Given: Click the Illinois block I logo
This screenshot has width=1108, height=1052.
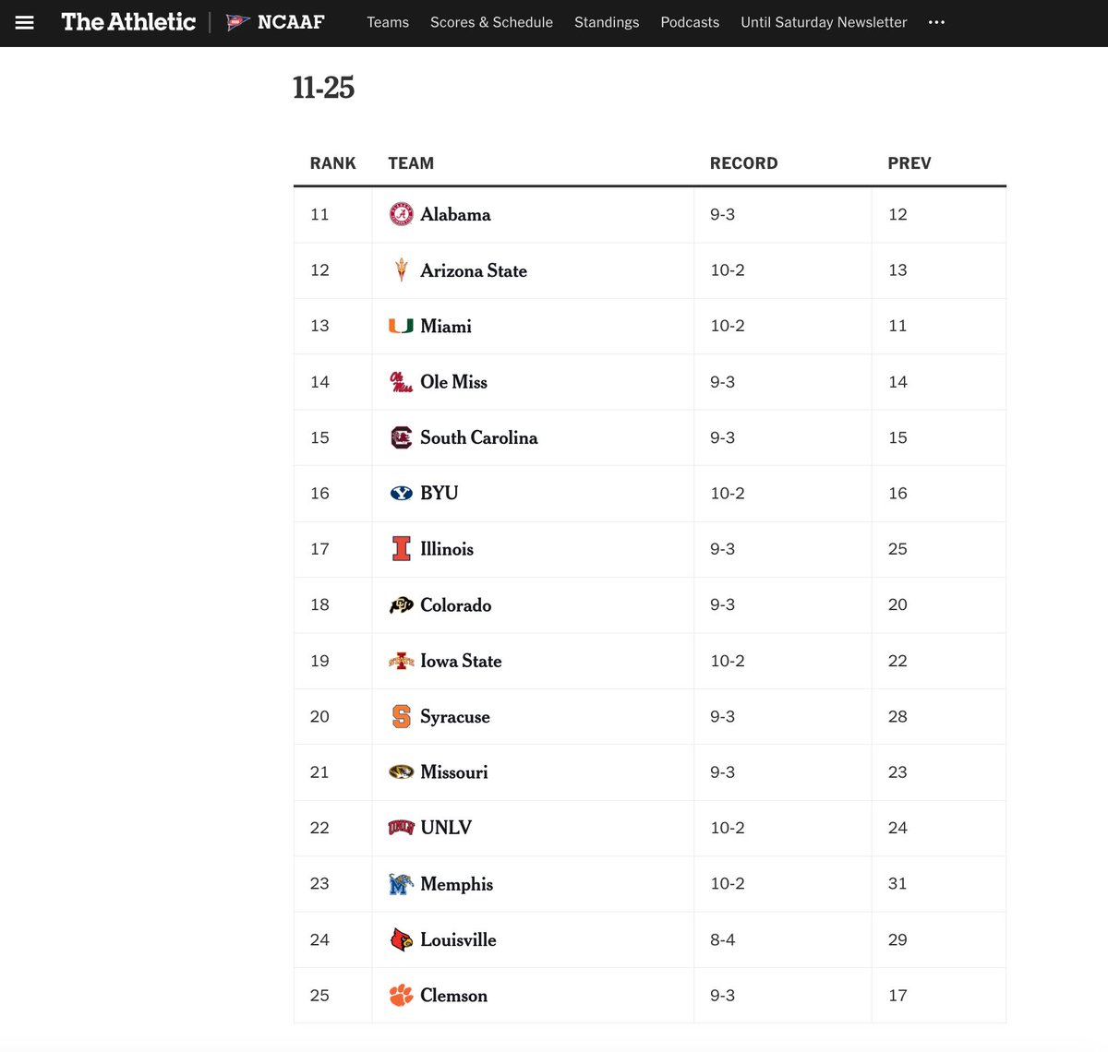Looking at the screenshot, I should pyautogui.click(x=400, y=549).
